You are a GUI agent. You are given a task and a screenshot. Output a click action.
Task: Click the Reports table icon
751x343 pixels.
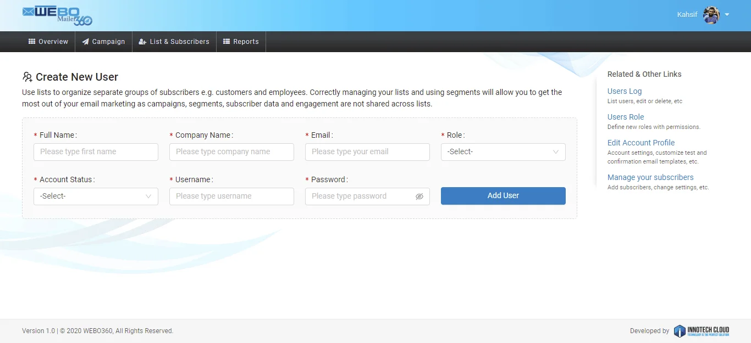click(227, 42)
